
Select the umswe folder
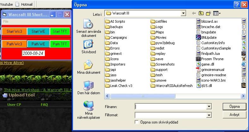(x=159, y=80)
